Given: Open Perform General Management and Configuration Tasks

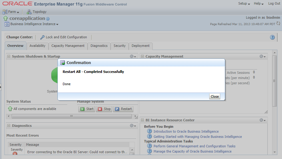Looking at the screenshot, I should pyautogui.click(x=194, y=146).
